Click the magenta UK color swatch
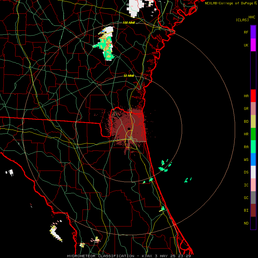This screenshot has width=258, height=258. [x=253, y=45]
